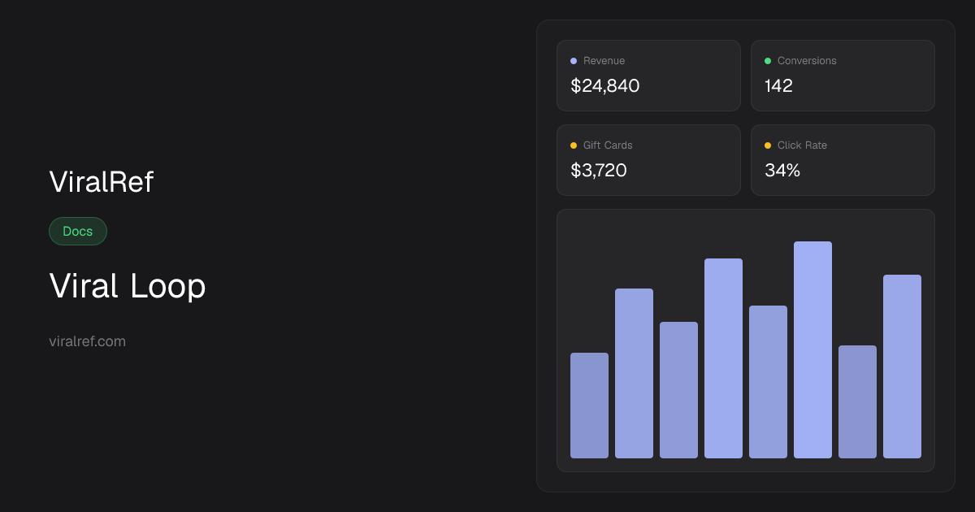Click the yellow dot beside Click Rate

pos(768,145)
